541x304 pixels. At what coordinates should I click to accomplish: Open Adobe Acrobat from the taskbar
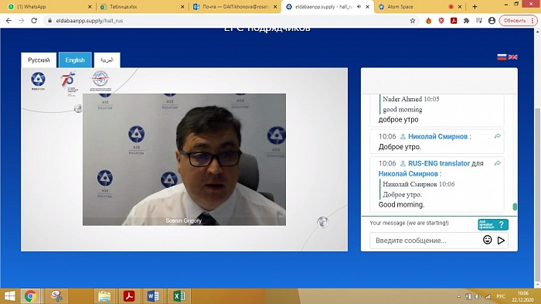[129, 296]
